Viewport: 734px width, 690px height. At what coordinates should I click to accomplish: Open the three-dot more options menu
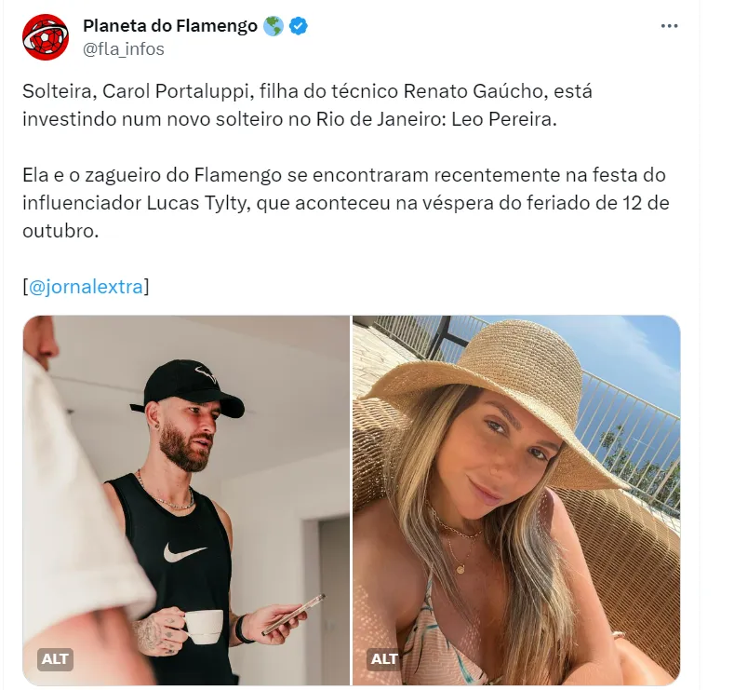click(x=669, y=26)
